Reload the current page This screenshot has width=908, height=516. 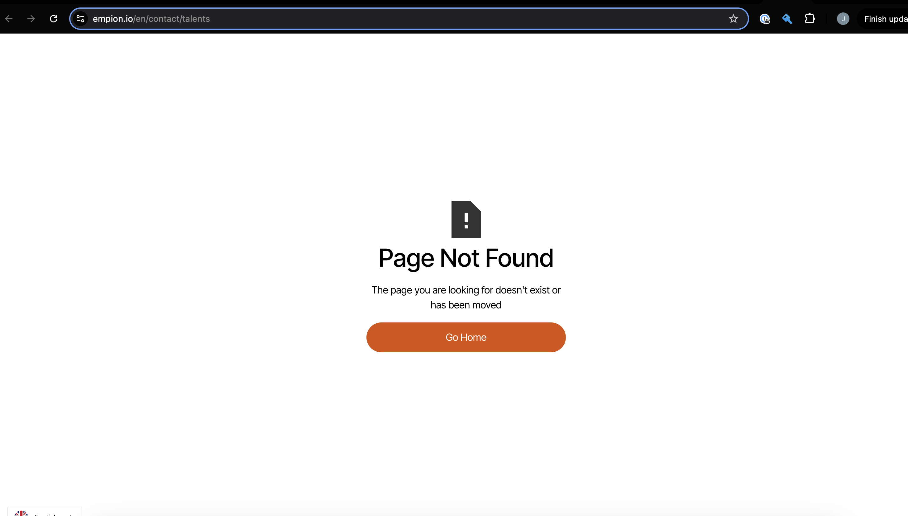click(x=54, y=19)
